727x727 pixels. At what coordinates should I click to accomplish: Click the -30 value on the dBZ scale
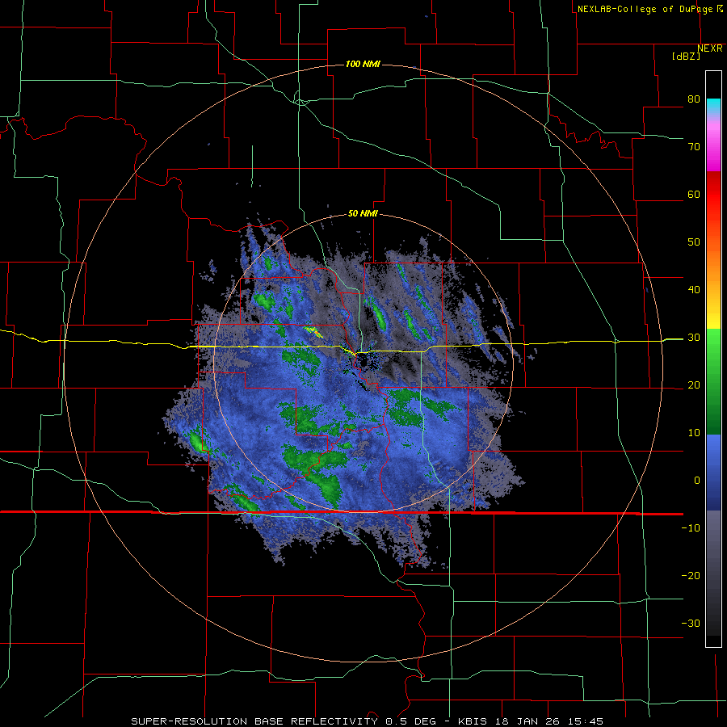[691, 624]
